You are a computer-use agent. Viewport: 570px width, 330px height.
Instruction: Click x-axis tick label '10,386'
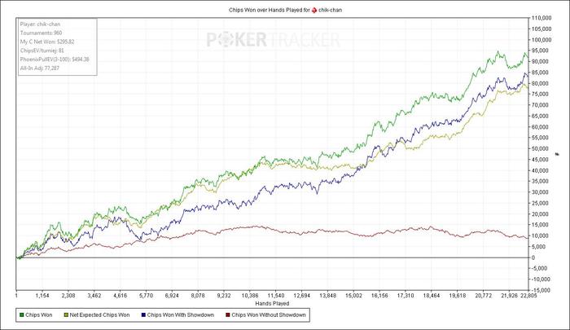click(x=250, y=296)
